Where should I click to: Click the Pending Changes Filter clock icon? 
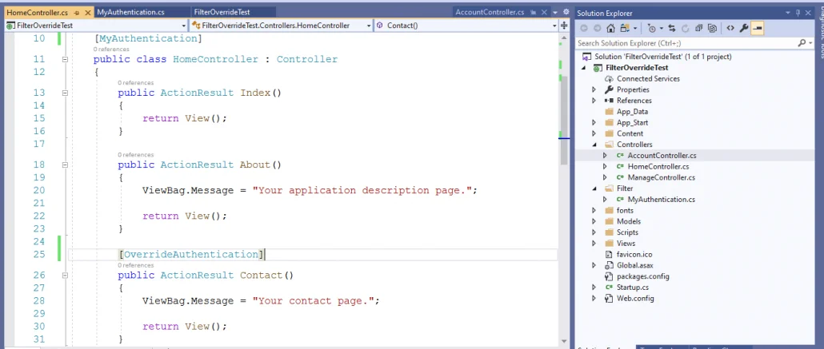(652, 28)
